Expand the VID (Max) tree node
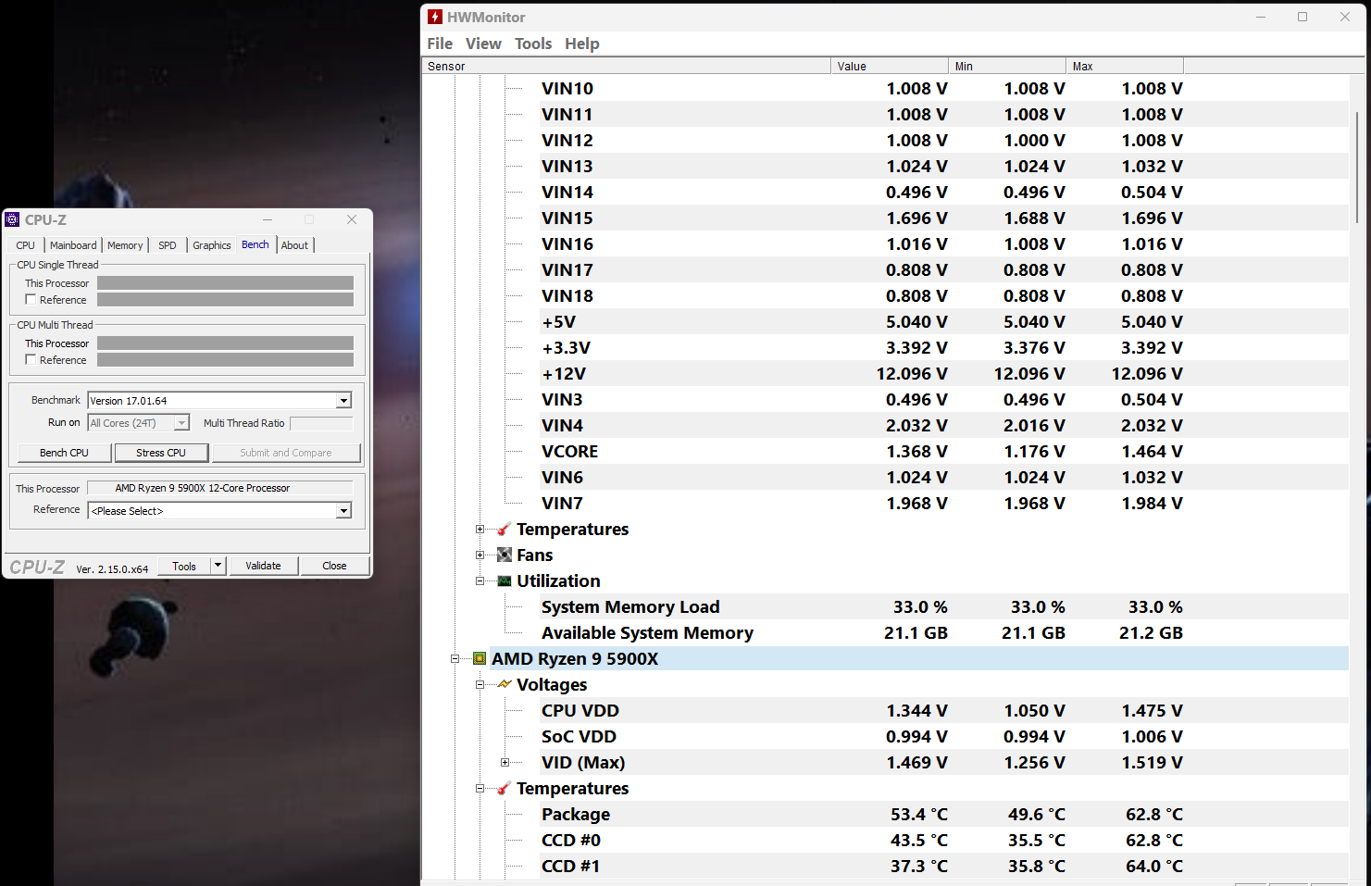 505,763
